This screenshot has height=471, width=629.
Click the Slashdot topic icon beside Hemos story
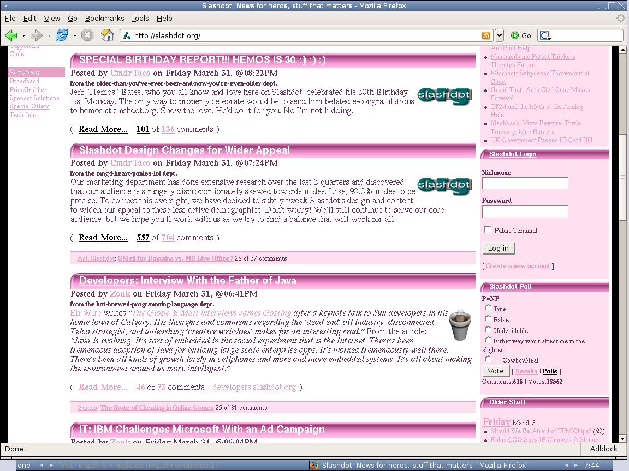(444, 96)
